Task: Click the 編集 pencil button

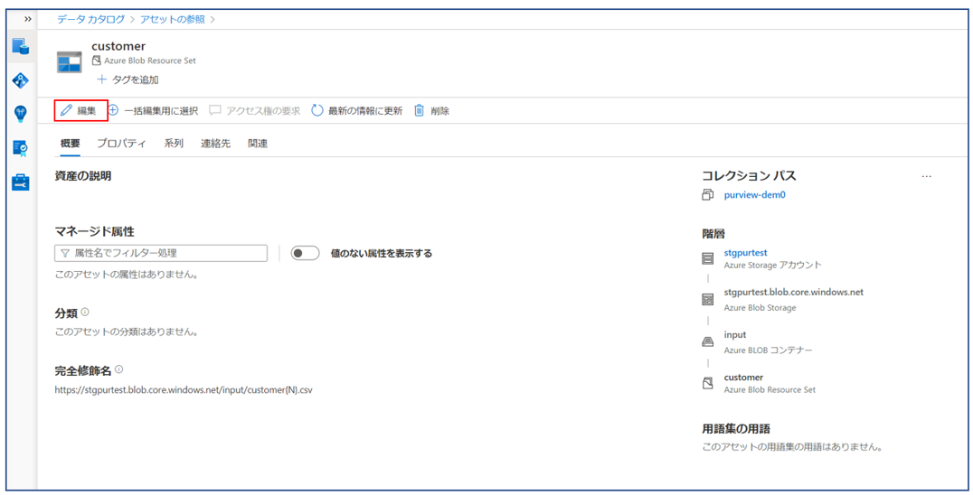Action: tap(80, 111)
